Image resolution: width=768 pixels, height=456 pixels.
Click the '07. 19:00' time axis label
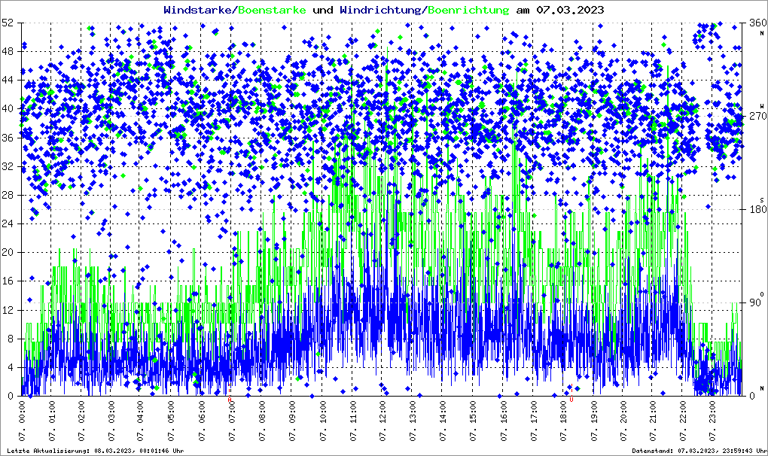(x=593, y=421)
